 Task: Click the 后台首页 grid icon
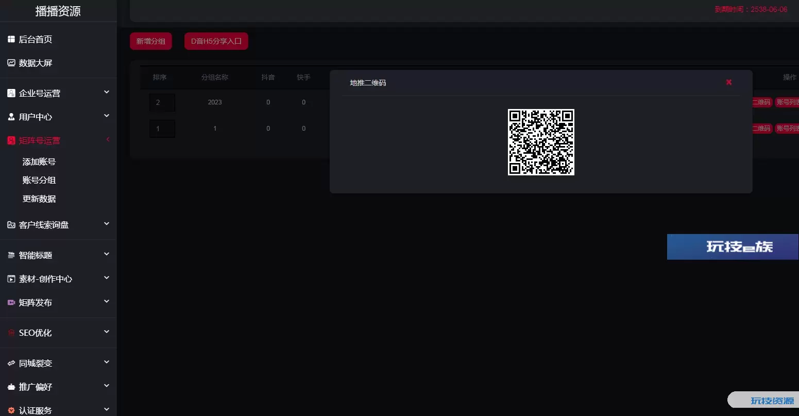(11, 39)
